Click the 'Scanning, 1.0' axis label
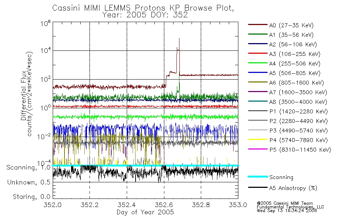Viewport: 350px width, 221px height. pyautogui.click(x=28, y=168)
